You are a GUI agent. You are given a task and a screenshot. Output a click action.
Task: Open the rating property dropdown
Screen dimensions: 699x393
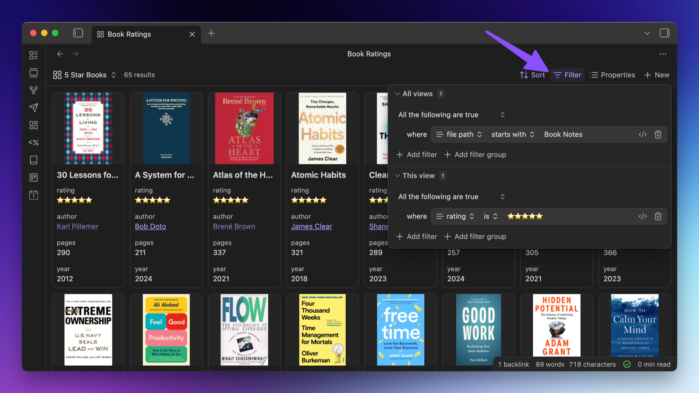pos(455,216)
